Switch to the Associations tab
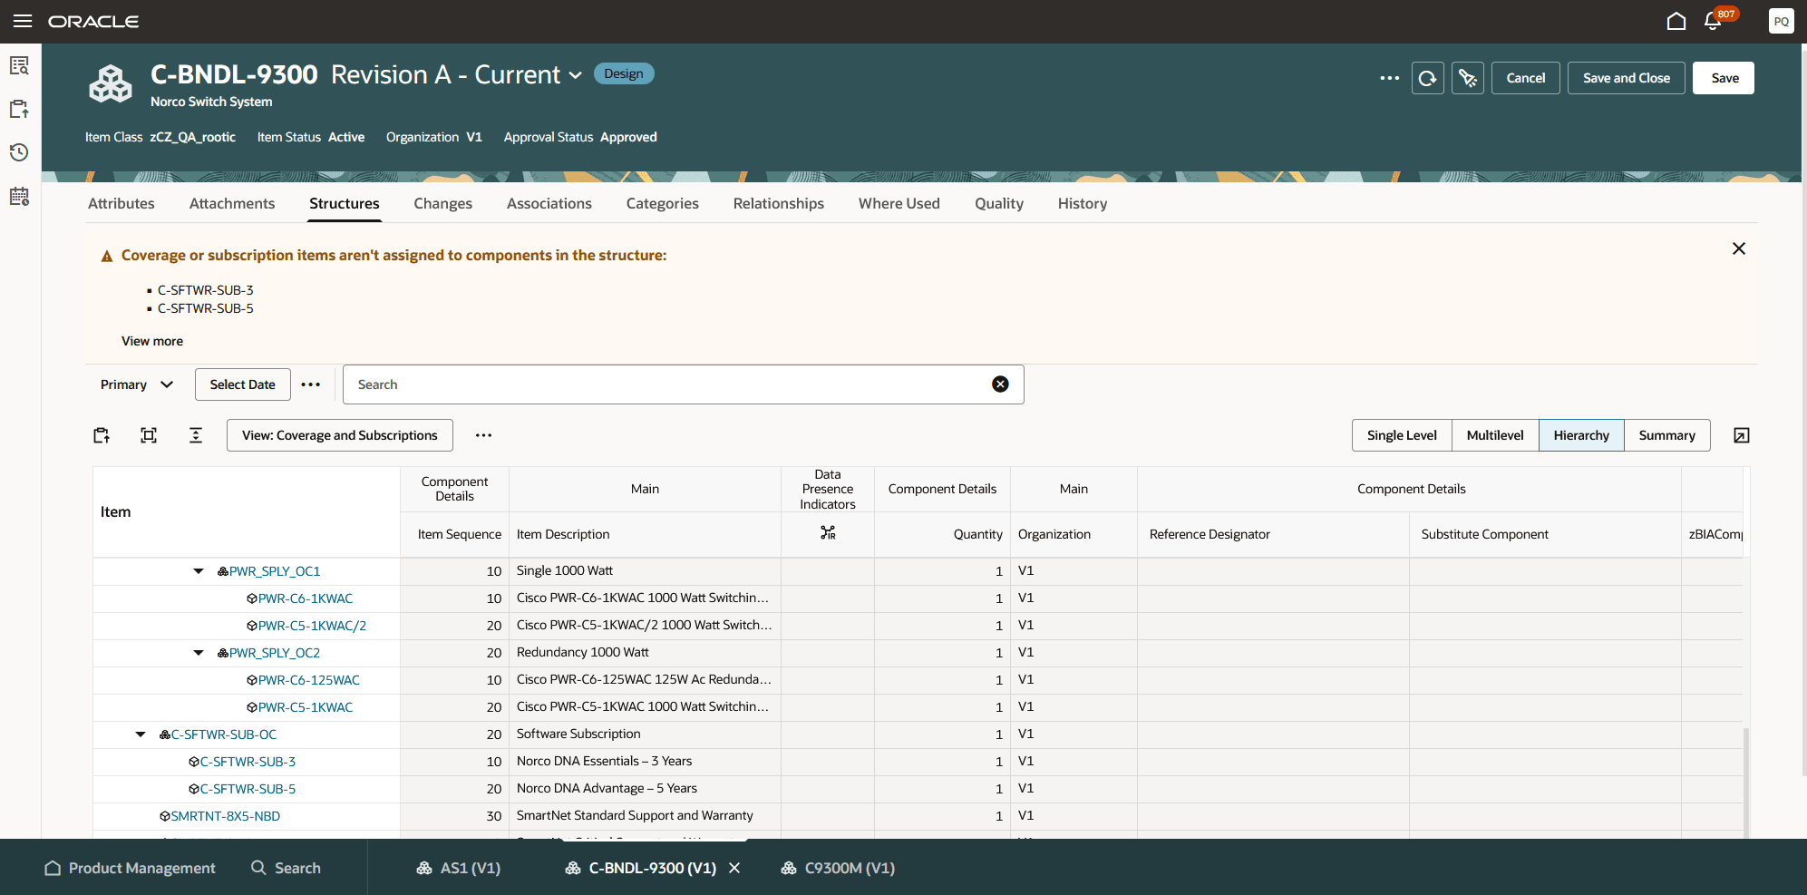This screenshot has width=1807, height=895. pos(549,203)
